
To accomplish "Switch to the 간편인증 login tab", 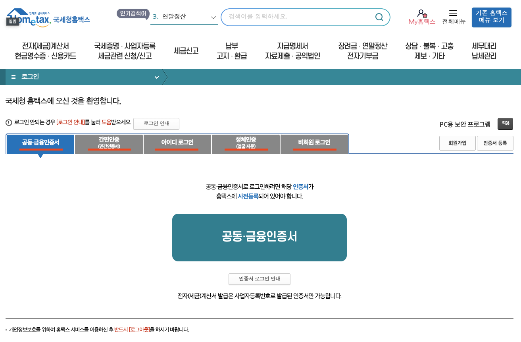I will (x=109, y=144).
